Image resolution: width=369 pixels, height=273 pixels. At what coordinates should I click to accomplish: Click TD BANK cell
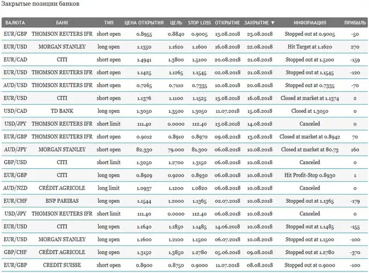pos(62,111)
